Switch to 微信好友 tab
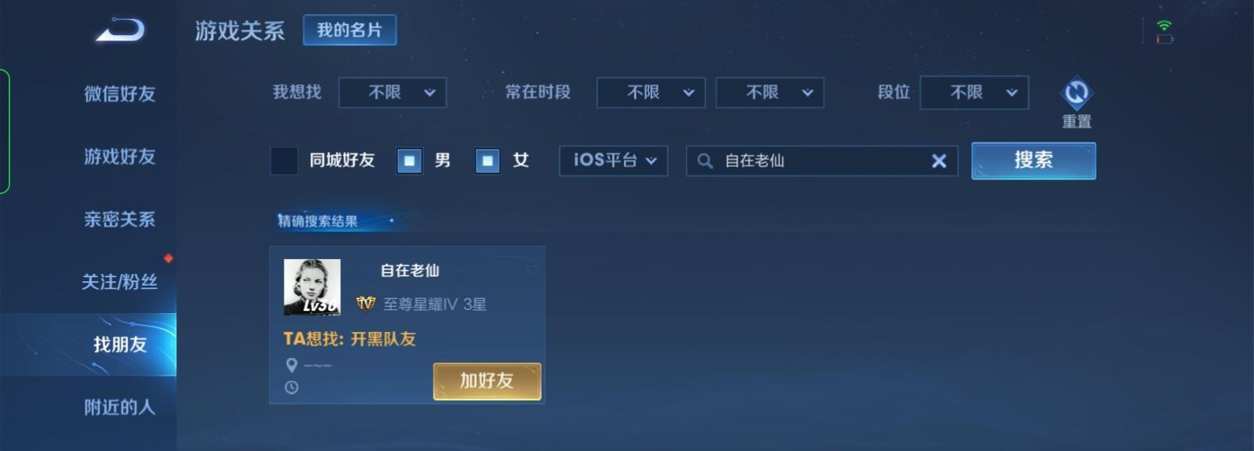 click(x=120, y=94)
